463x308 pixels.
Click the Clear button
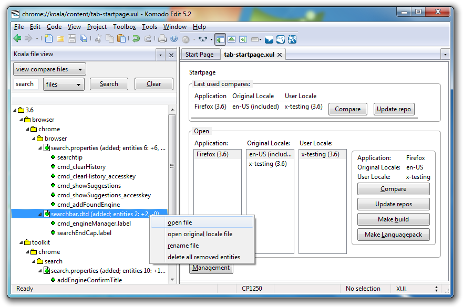coord(154,84)
